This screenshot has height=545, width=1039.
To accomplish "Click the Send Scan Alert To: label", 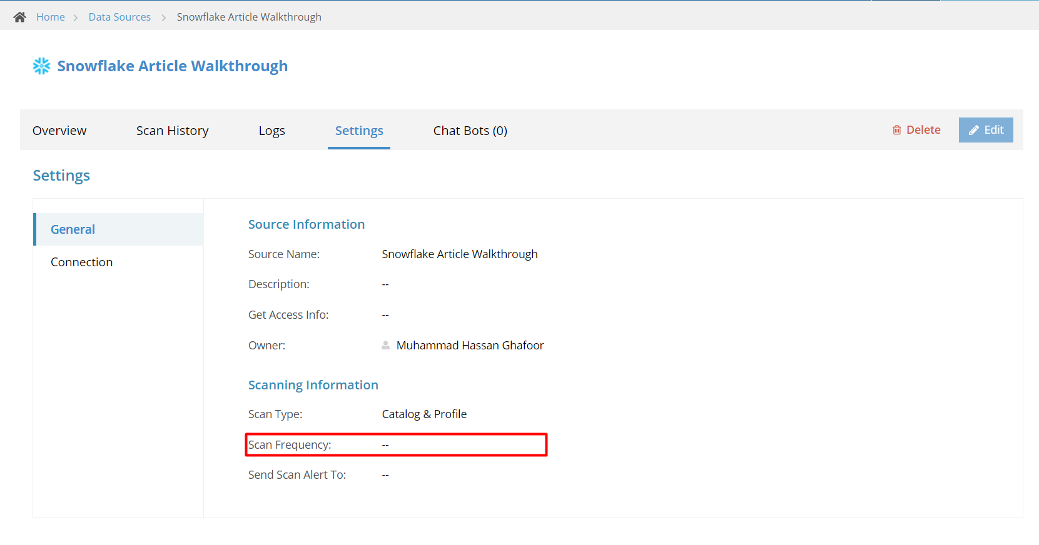I will pyautogui.click(x=297, y=474).
